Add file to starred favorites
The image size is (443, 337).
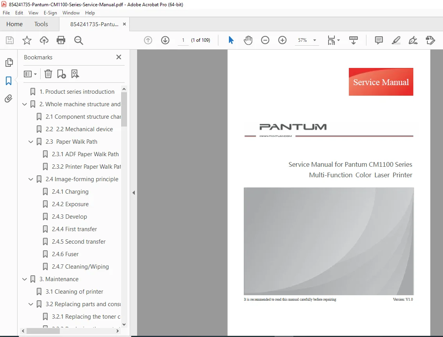click(x=27, y=40)
